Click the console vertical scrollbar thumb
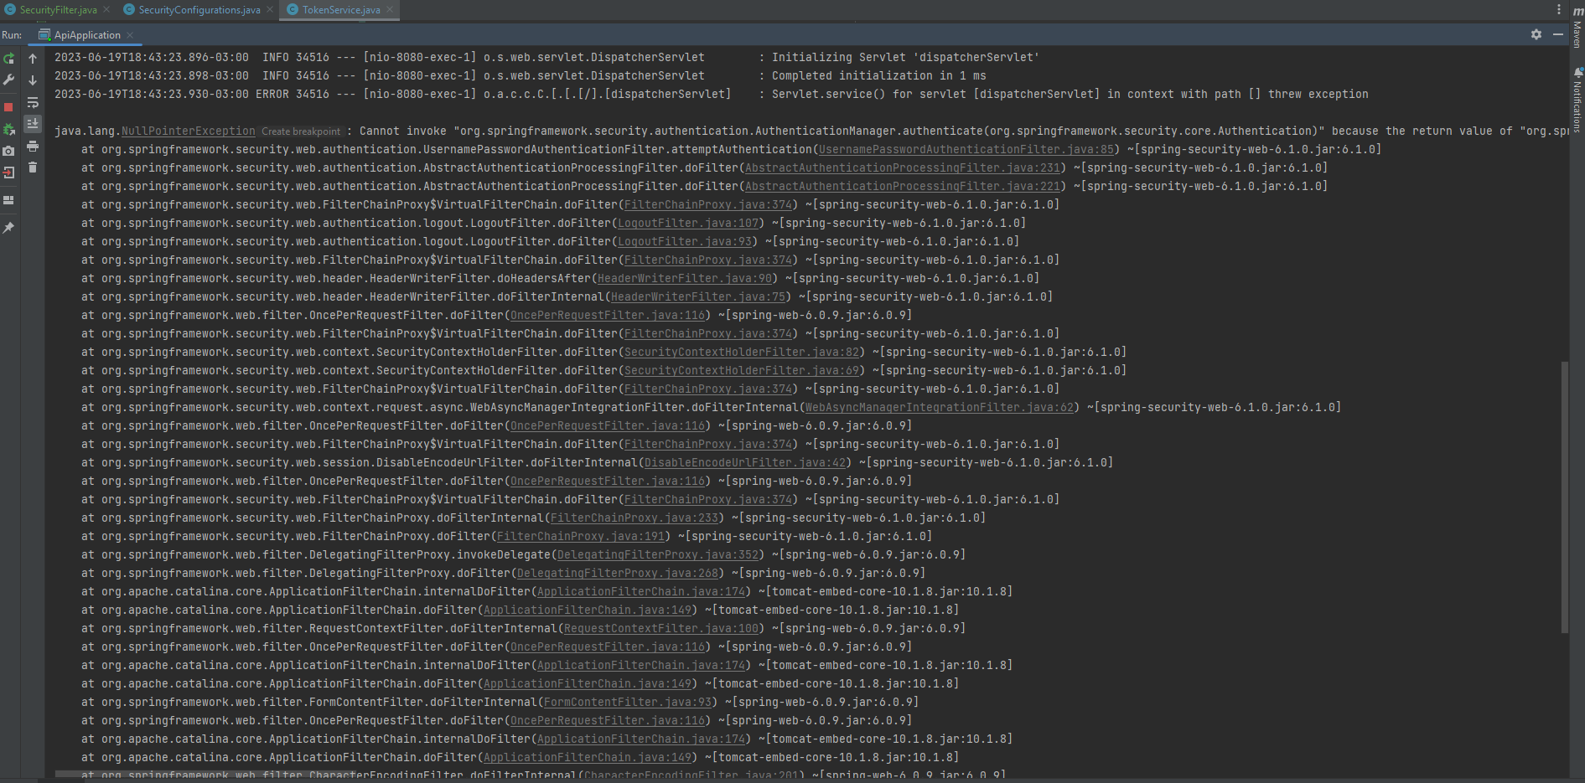 pyautogui.click(x=1564, y=497)
